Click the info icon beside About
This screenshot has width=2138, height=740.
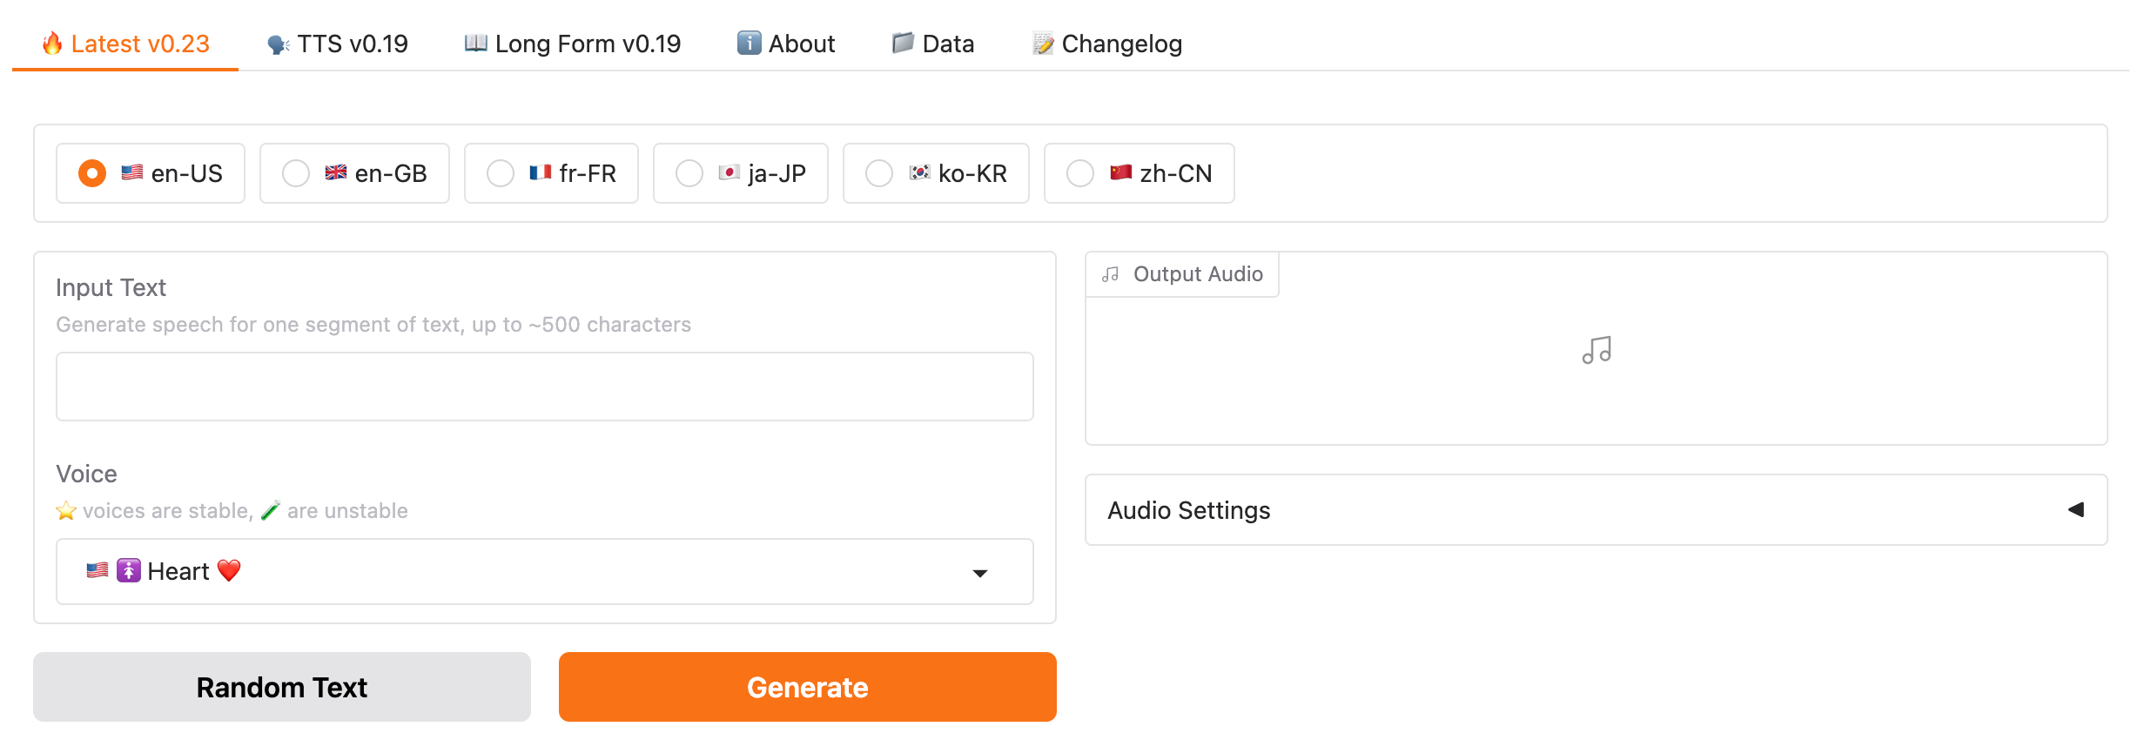[749, 44]
